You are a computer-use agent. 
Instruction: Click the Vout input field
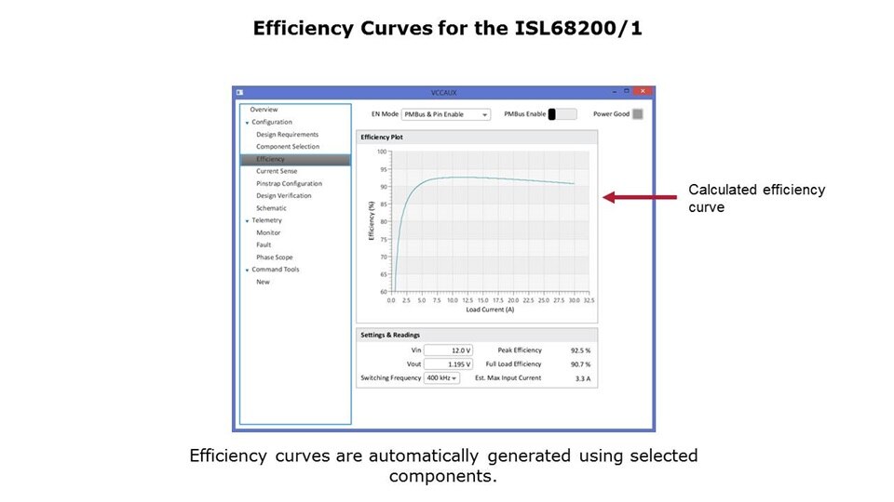[x=448, y=363]
